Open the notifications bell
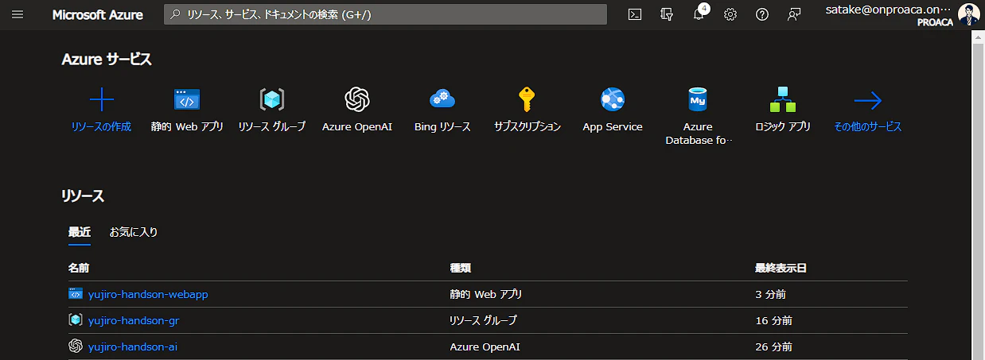The image size is (985, 360). [699, 14]
